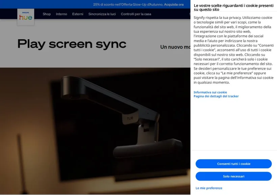
Task: Click Consenti tutti i cookie button
Action: coord(233,164)
